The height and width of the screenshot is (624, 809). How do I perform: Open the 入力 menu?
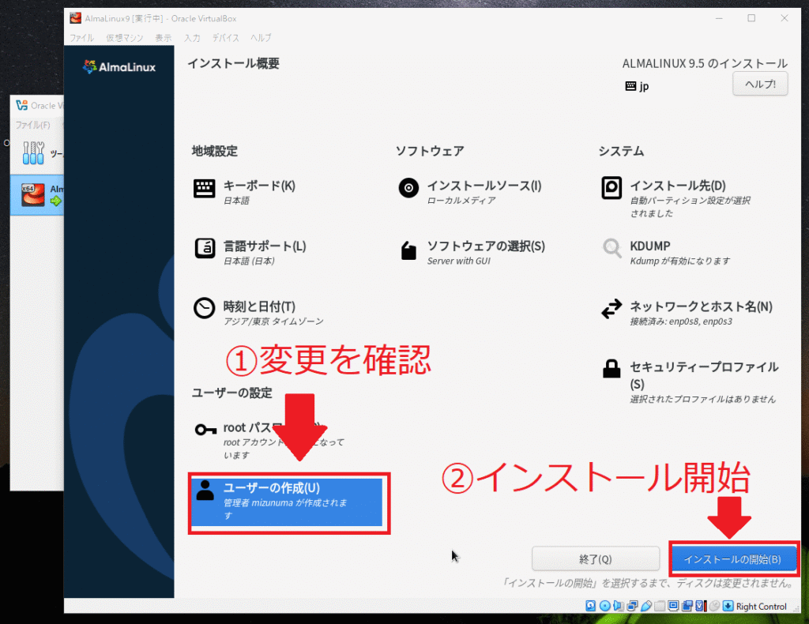tap(192, 38)
